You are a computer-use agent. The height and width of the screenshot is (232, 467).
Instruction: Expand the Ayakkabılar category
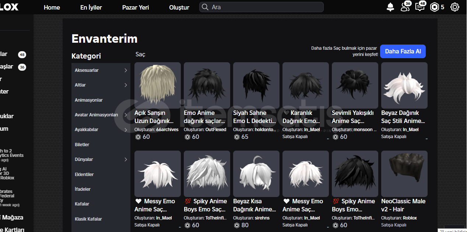[101, 130]
